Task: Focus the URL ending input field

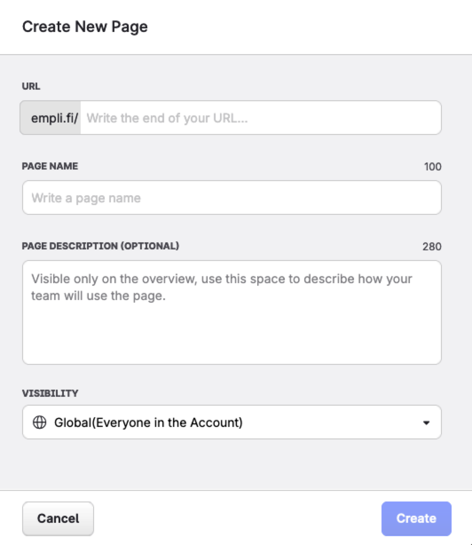Action: tap(261, 118)
